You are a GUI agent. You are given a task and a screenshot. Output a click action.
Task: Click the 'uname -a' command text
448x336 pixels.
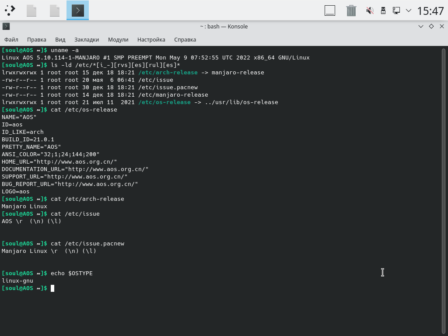coord(65,50)
